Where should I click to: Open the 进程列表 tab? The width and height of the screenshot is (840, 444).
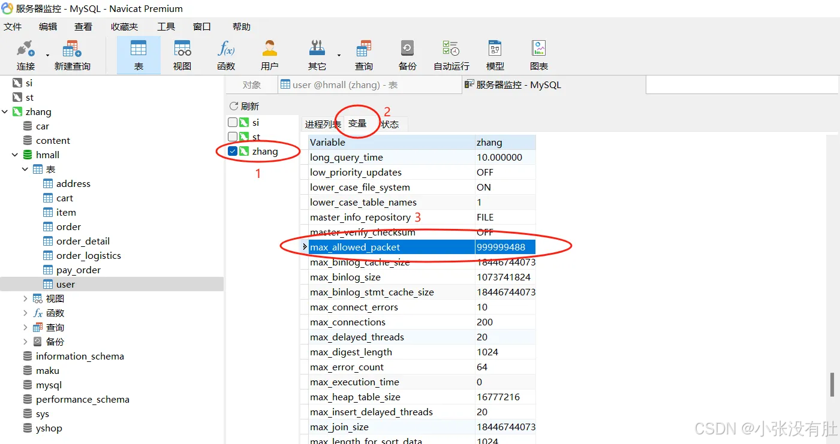pos(323,124)
